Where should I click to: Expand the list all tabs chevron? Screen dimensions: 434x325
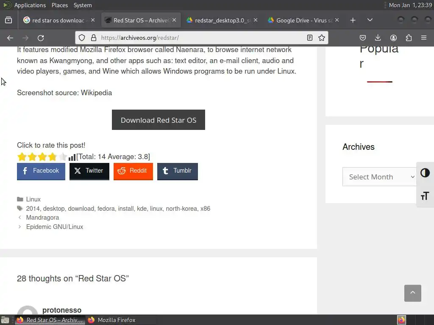370,20
